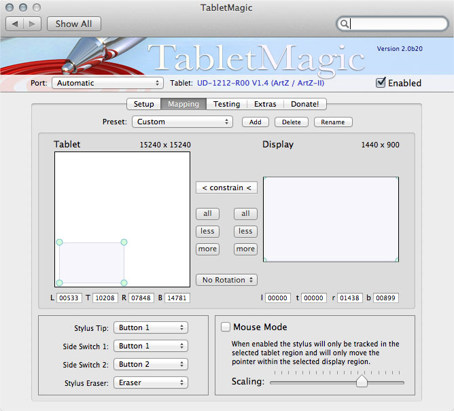Click the red close window button
The width and height of the screenshot is (454, 411).
[x=10, y=7]
